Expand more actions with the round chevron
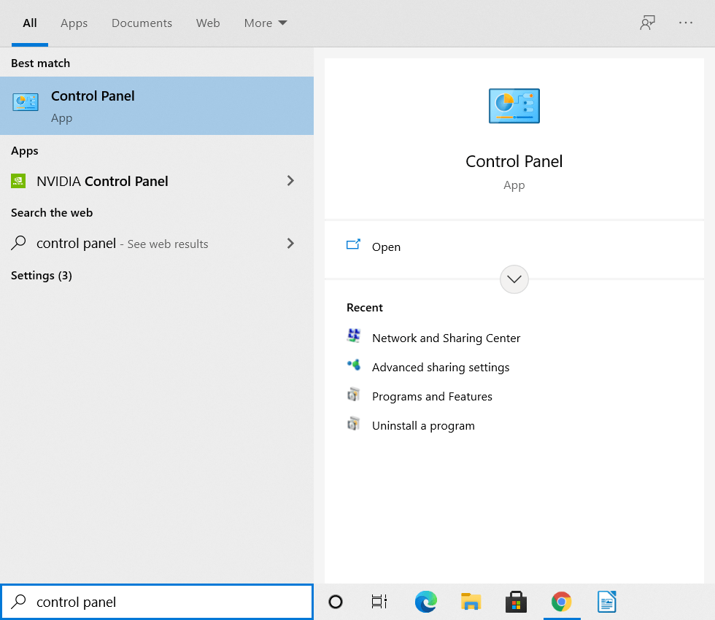 point(514,279)
